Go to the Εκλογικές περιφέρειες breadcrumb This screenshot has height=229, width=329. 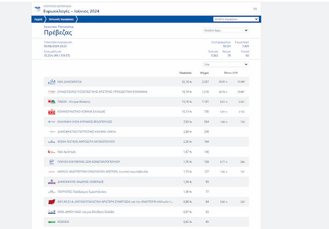tap(61, 20)
